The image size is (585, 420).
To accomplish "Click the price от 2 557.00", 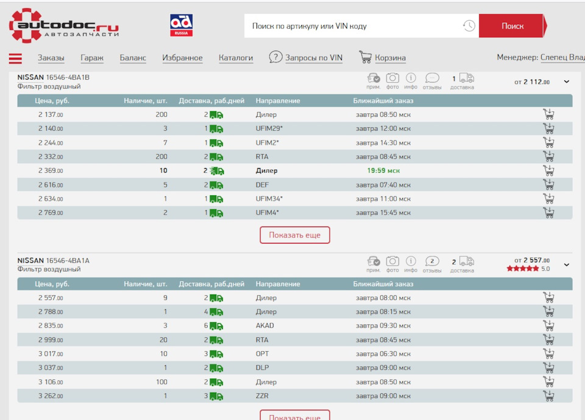I will (x=532, y=260).
